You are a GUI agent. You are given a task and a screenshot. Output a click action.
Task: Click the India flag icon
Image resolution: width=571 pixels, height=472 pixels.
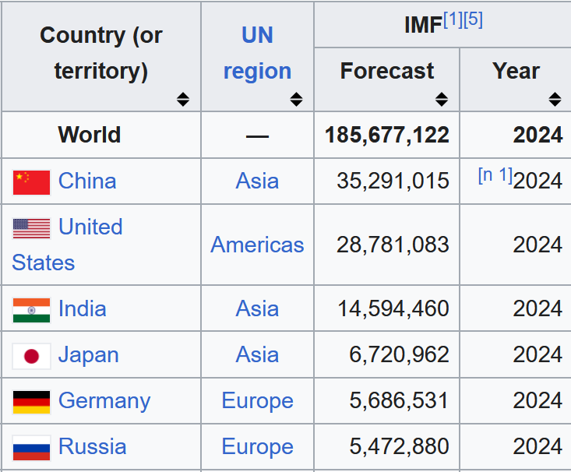coord(31,309)
